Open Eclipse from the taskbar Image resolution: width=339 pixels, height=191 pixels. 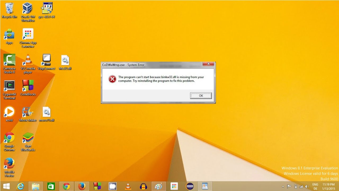coord(190,186)
